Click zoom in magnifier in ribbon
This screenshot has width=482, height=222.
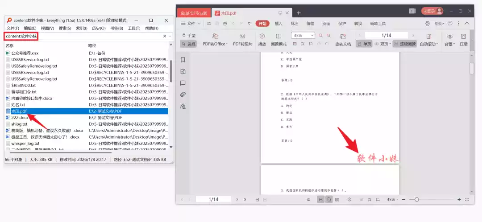(328, 36)
